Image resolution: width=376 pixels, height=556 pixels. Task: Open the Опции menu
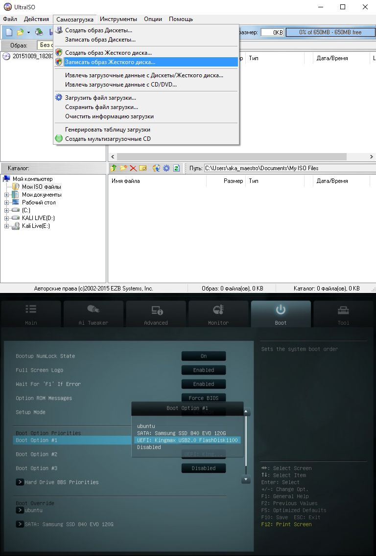coord(153,19)
